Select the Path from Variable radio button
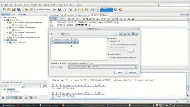 coord(108,47)
